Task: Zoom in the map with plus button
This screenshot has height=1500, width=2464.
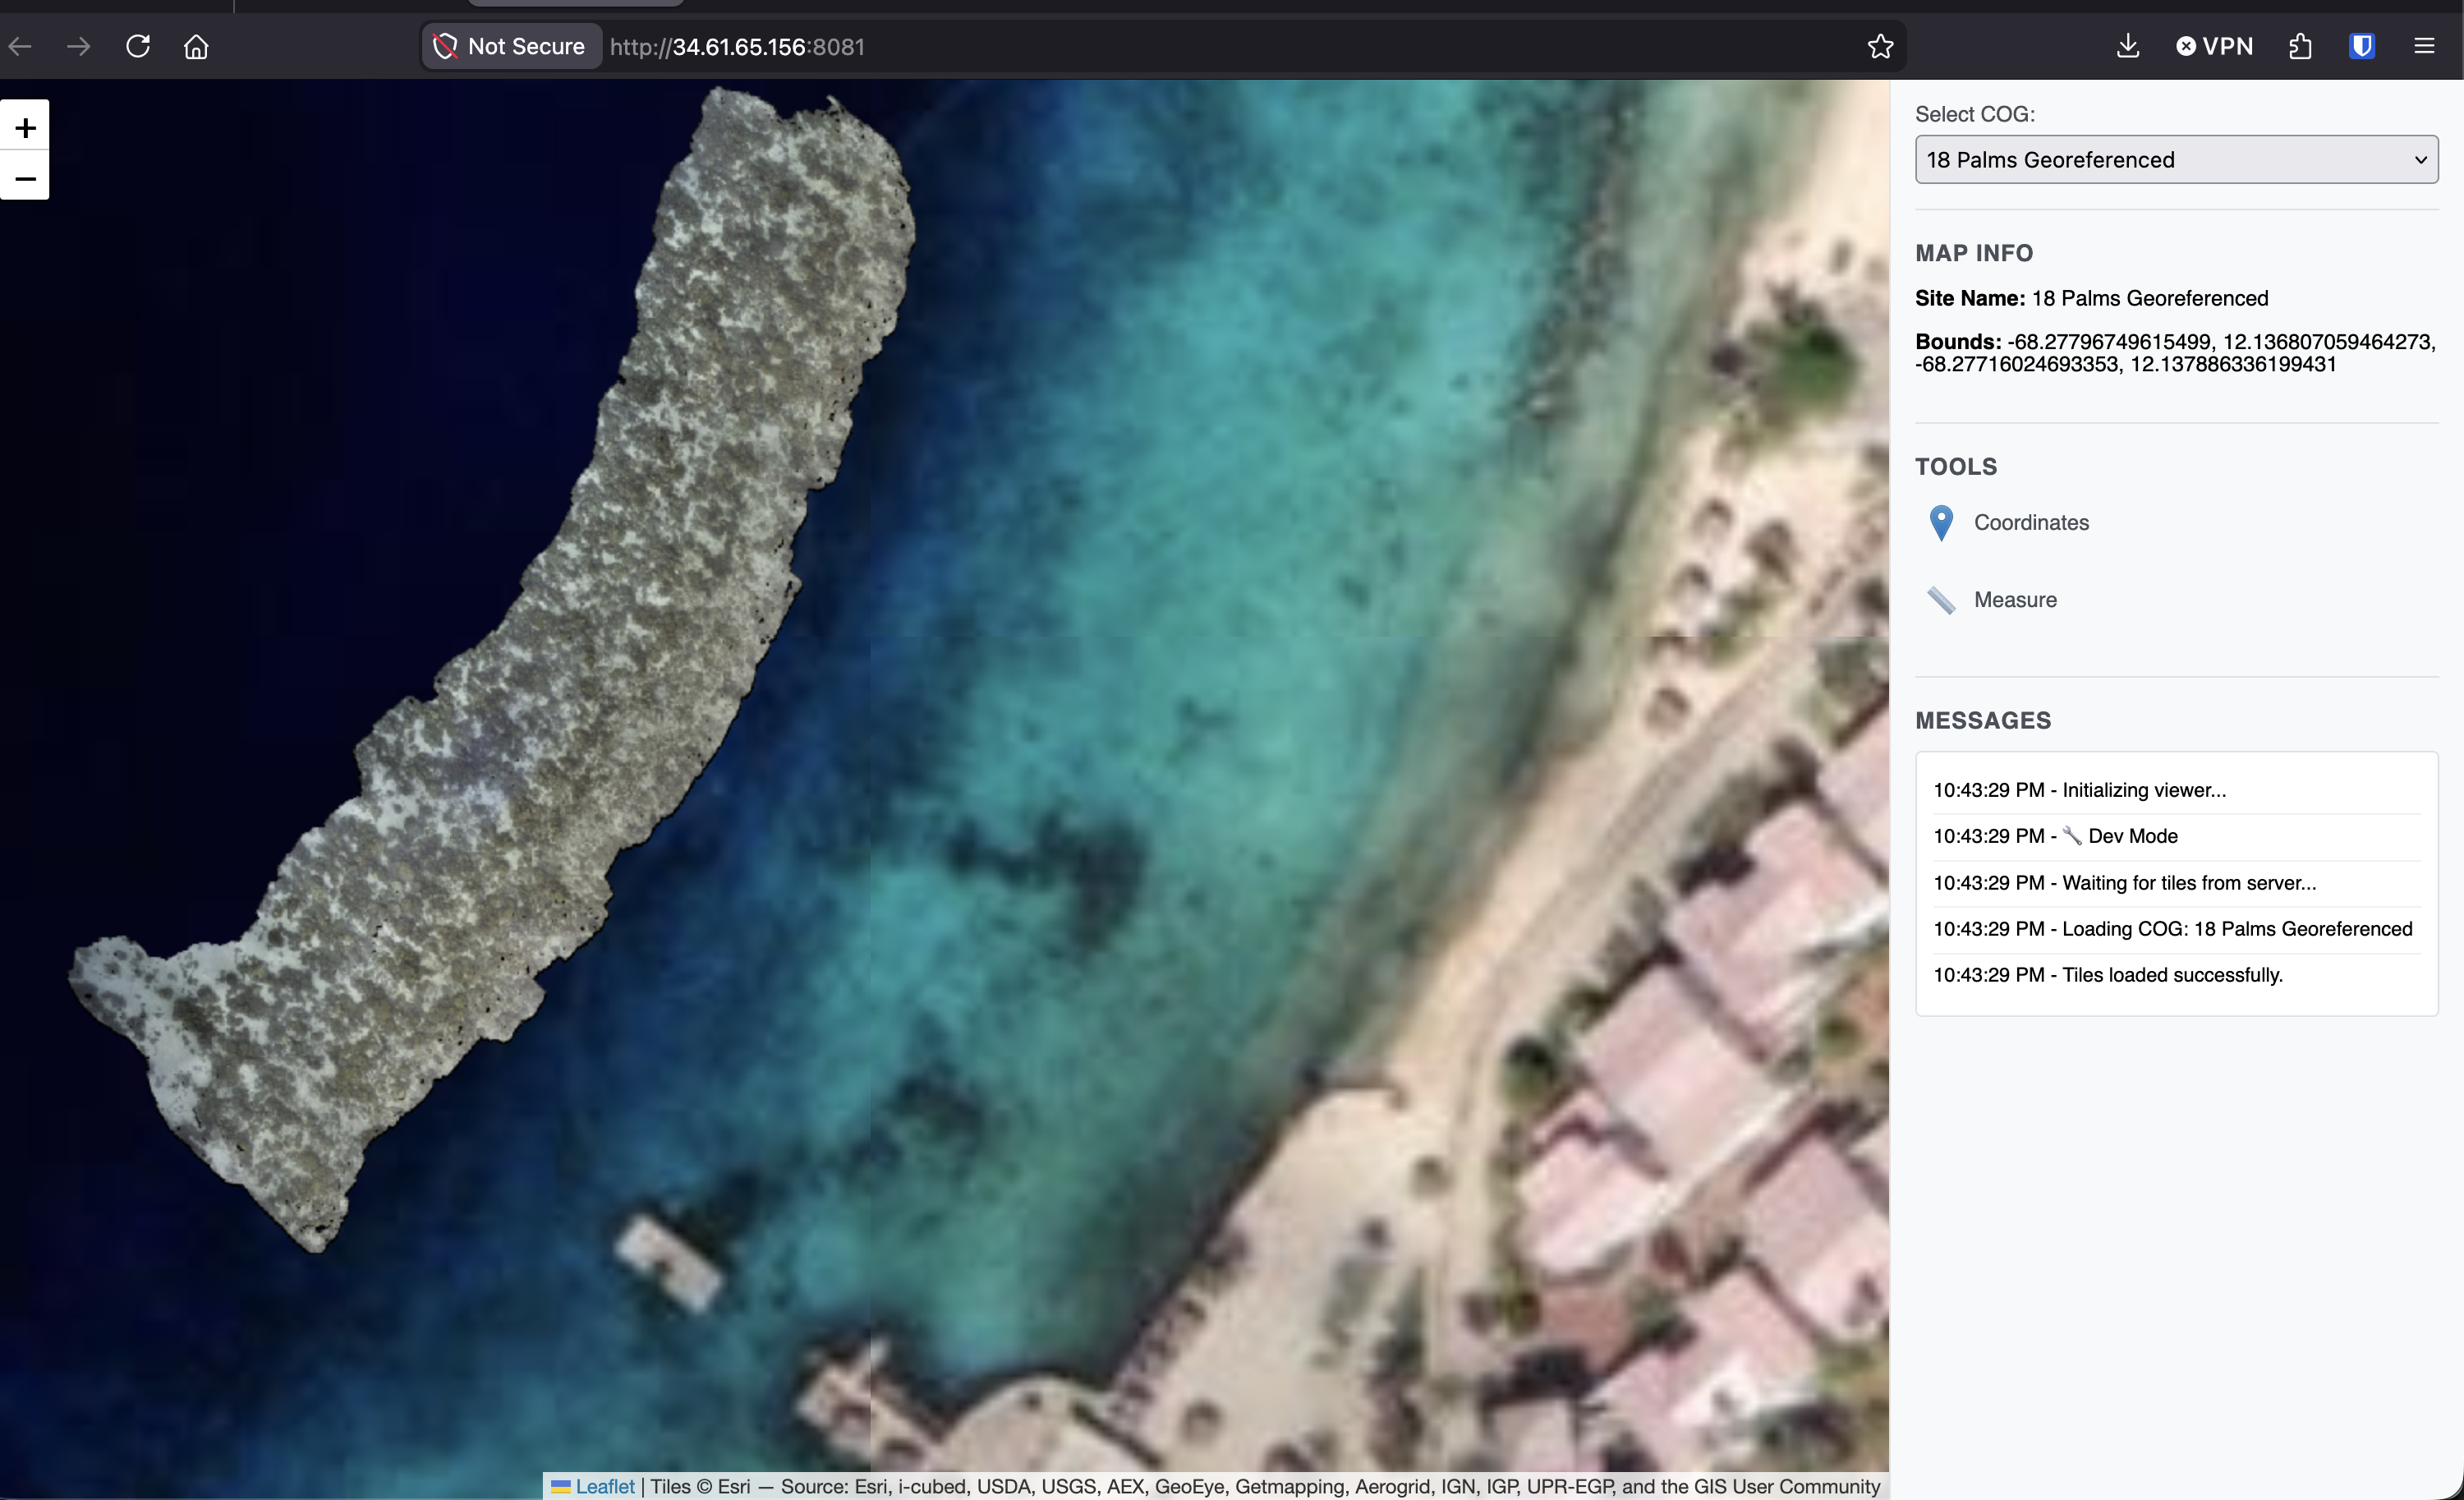Action: tap(25, 127)
